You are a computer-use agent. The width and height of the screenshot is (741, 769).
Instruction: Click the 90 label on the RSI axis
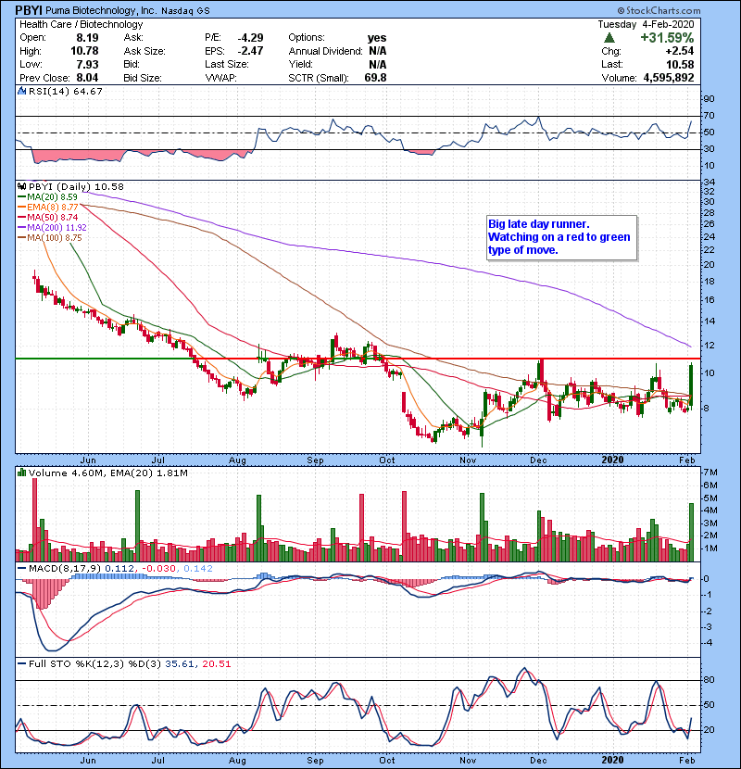point(710,99)
